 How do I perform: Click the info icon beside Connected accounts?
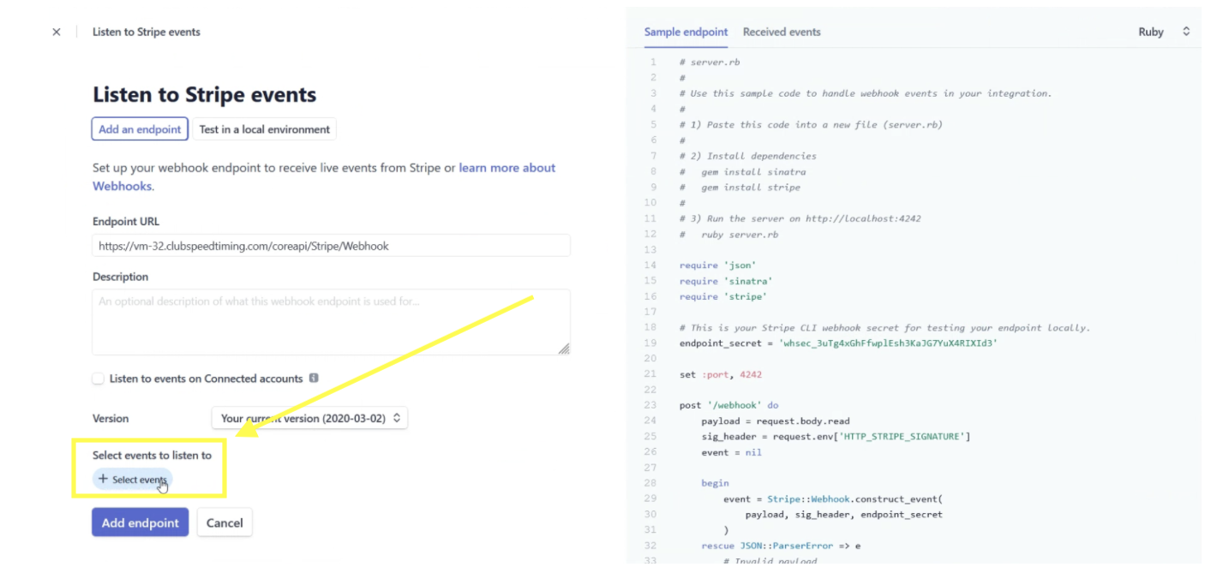pyautogui.click(x=314, y=378)
